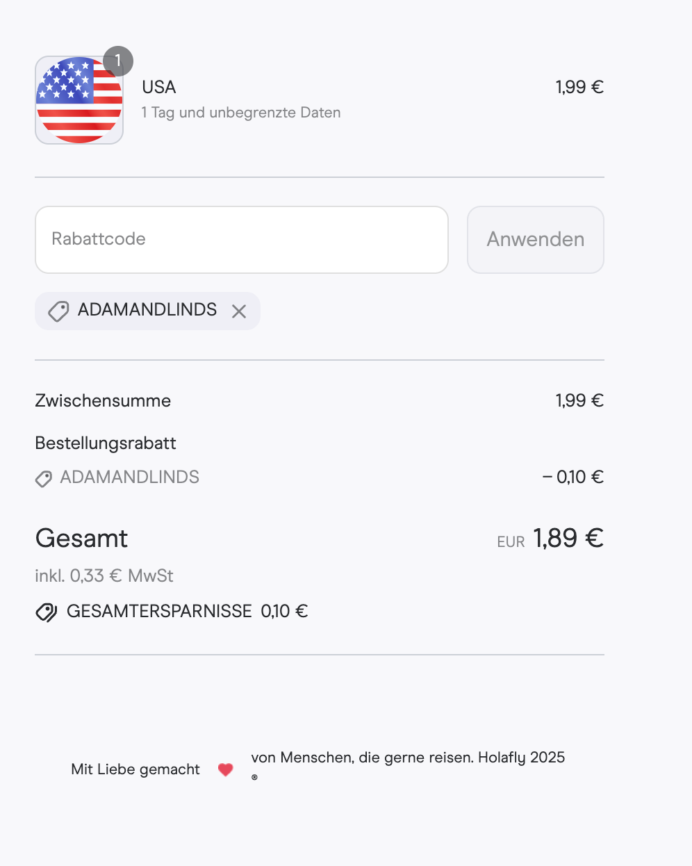Click the tag icon beside Bestellungsrabatt code
Image resolution: width=692 pixels, height=866 pixels.
(44, 479)
